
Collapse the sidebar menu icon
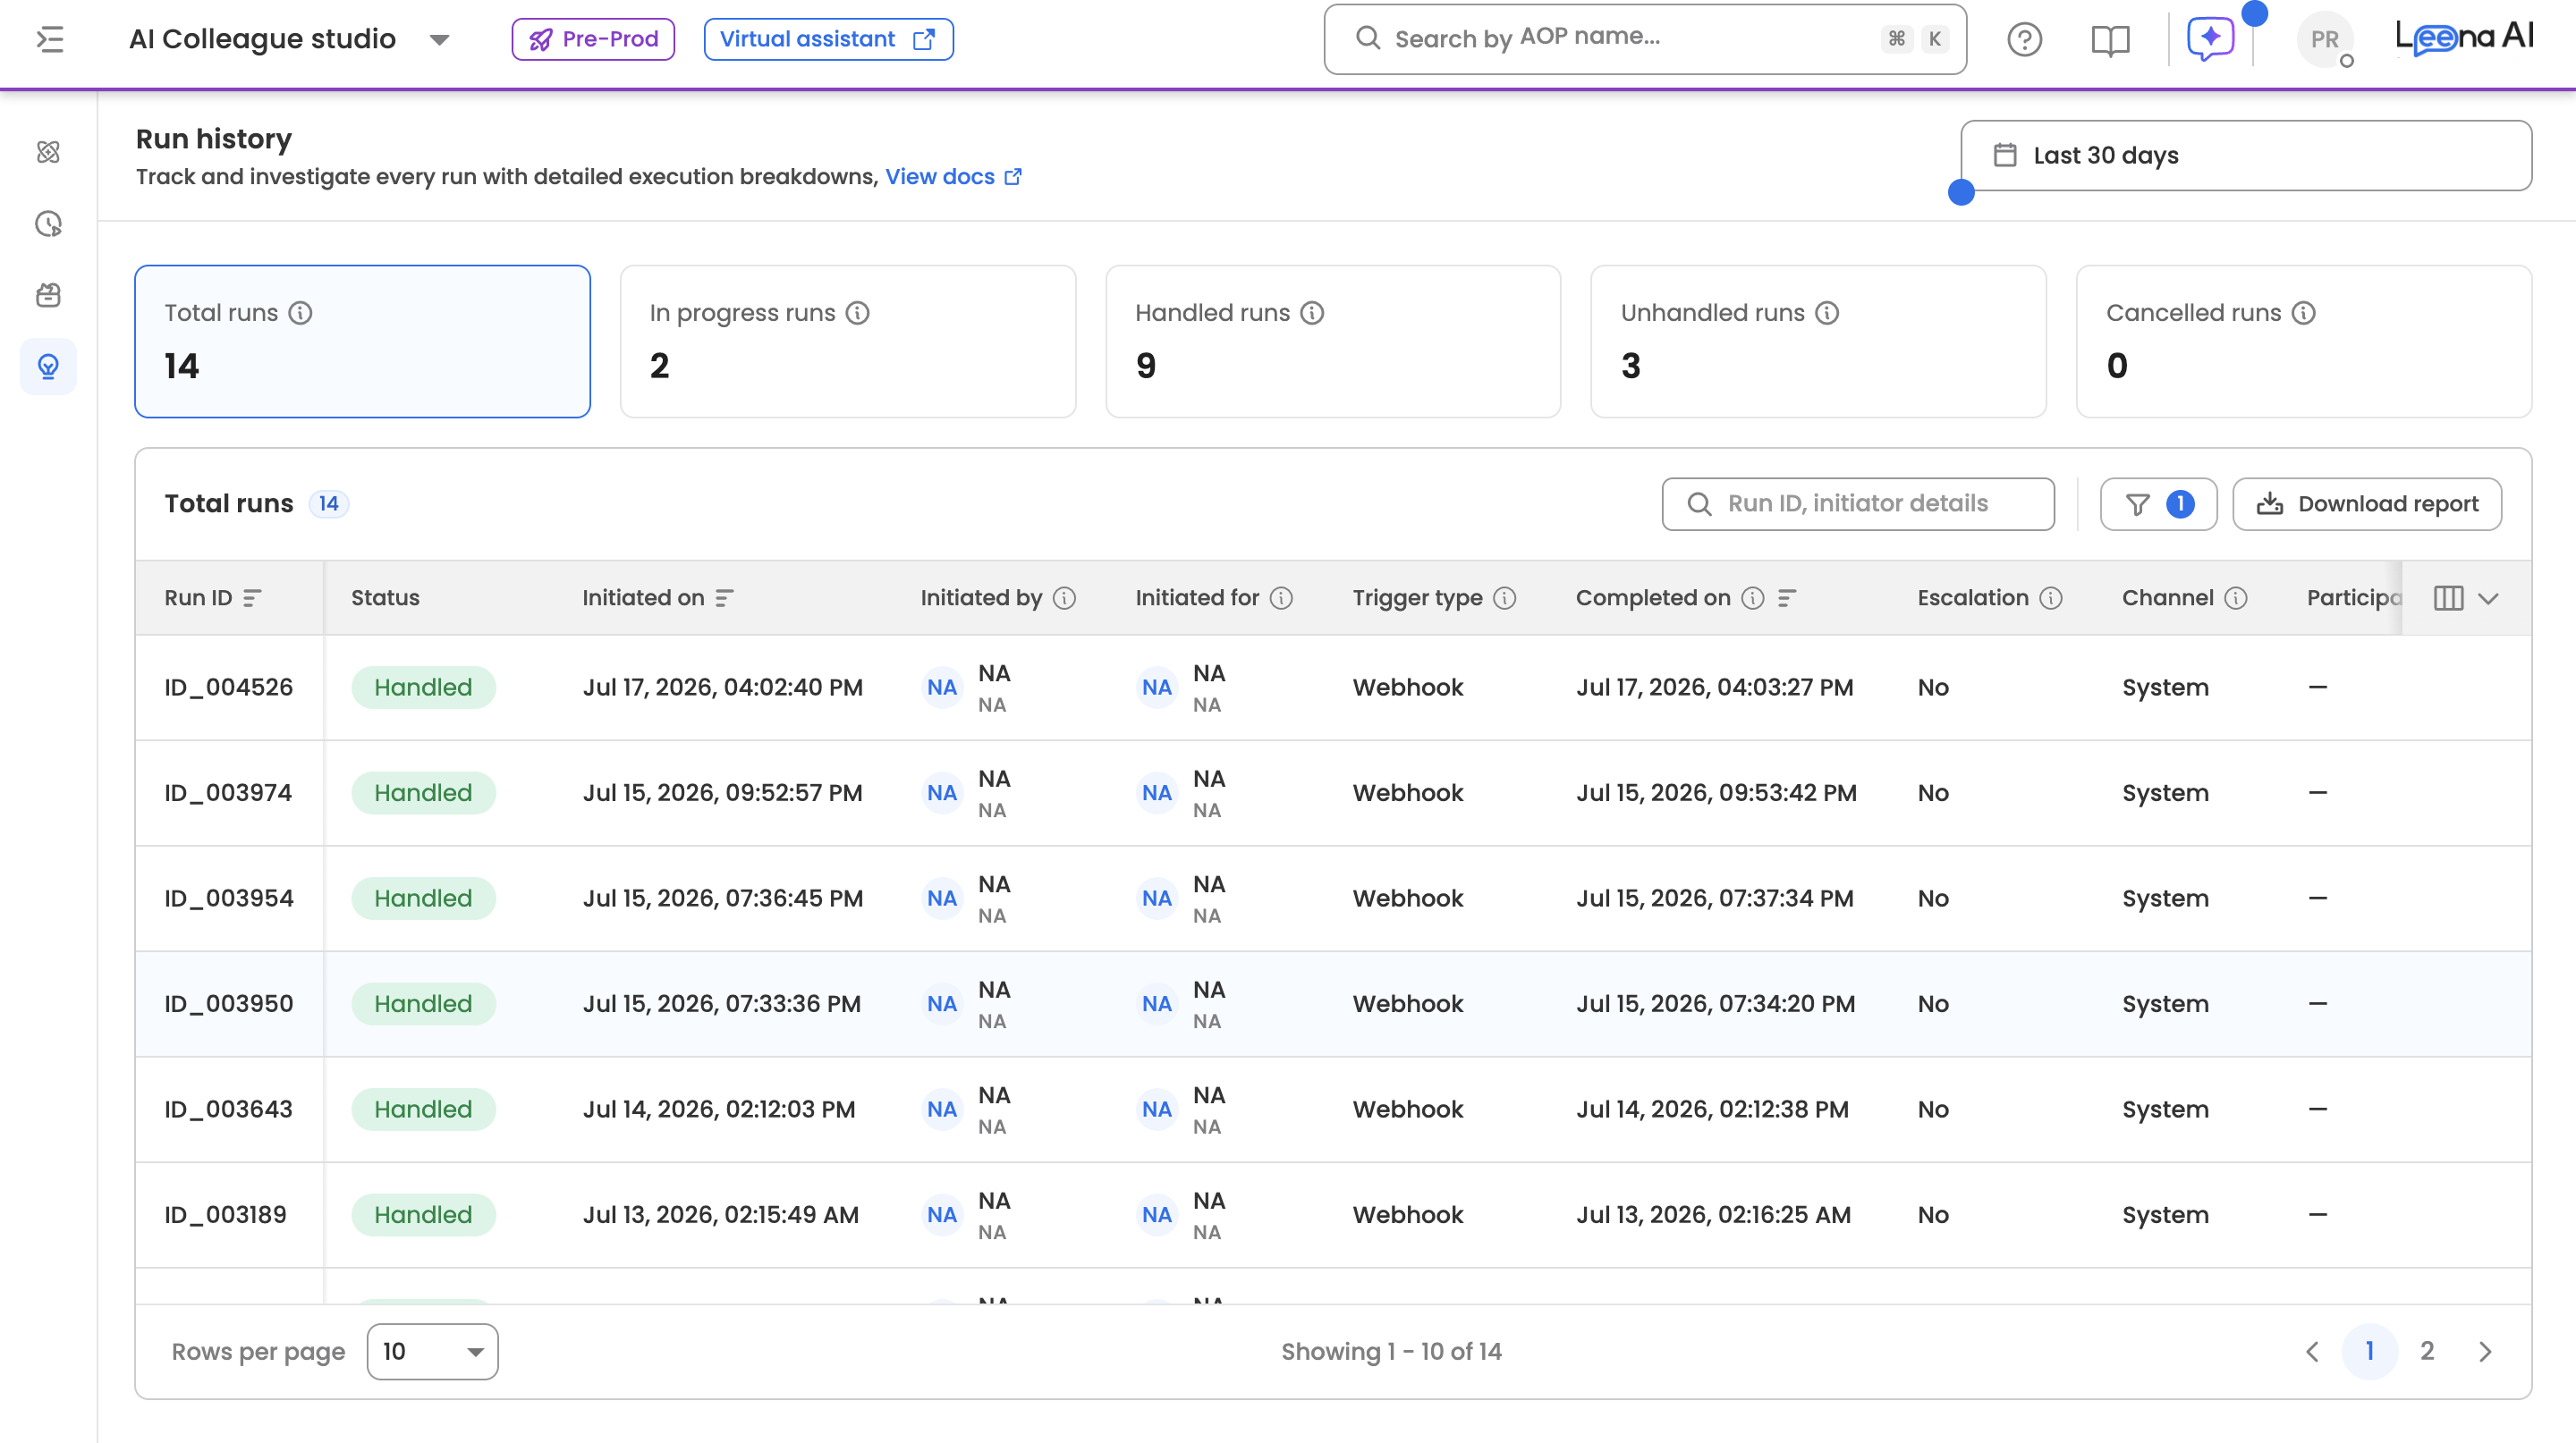(x=50, y=40)
